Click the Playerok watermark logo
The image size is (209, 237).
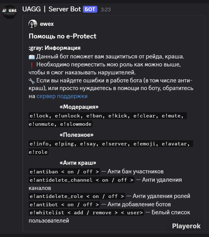coord(186,226)
